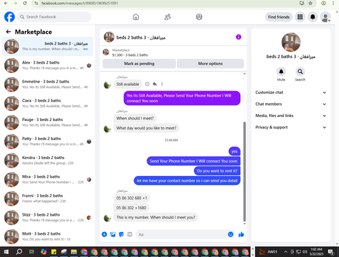The image size is (339, 257).
Task: Open the Groups icon in top navigation
Action: [x=199, y=17]
